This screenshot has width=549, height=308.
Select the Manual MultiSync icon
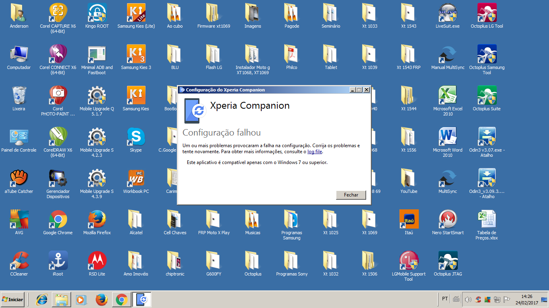pyautogui.click(x=448, y=54)
